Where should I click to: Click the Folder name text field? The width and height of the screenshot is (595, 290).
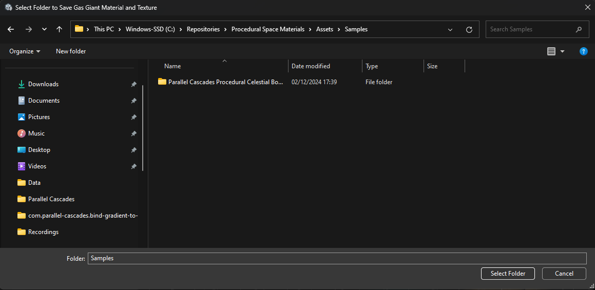pos(337,258)
